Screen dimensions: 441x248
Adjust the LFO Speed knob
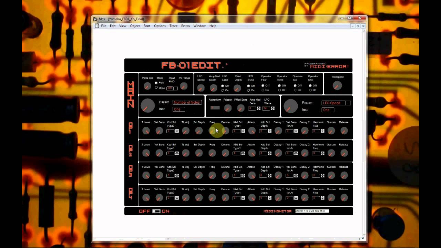(x=201, y=88)
